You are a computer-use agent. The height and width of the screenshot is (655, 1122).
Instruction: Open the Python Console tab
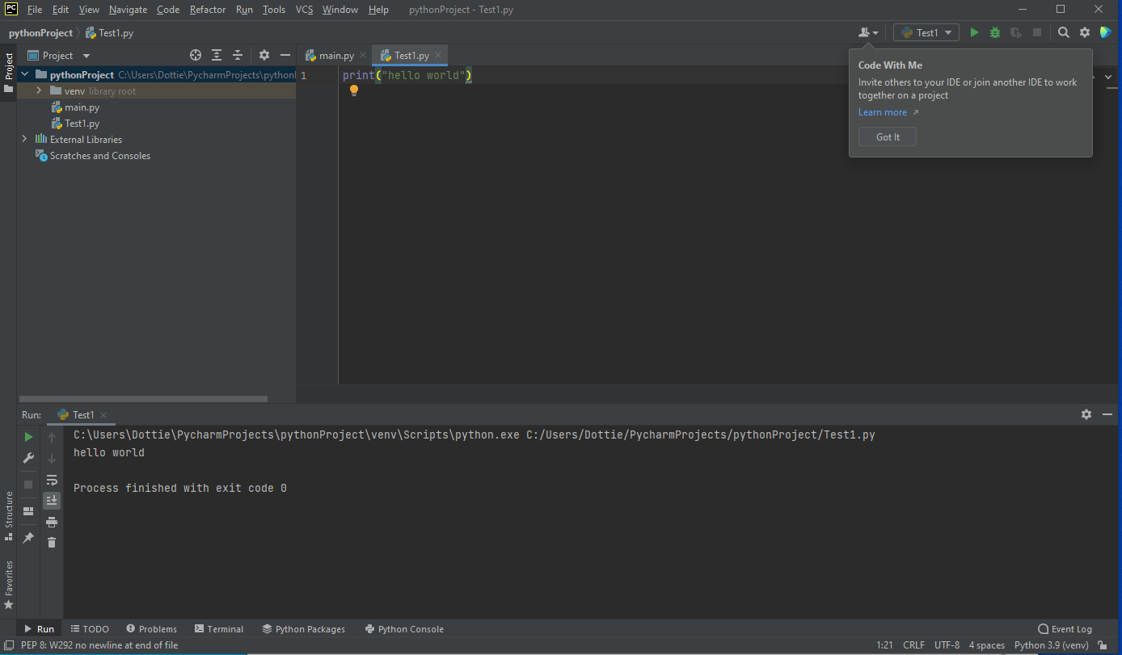[x=404, y=629]
